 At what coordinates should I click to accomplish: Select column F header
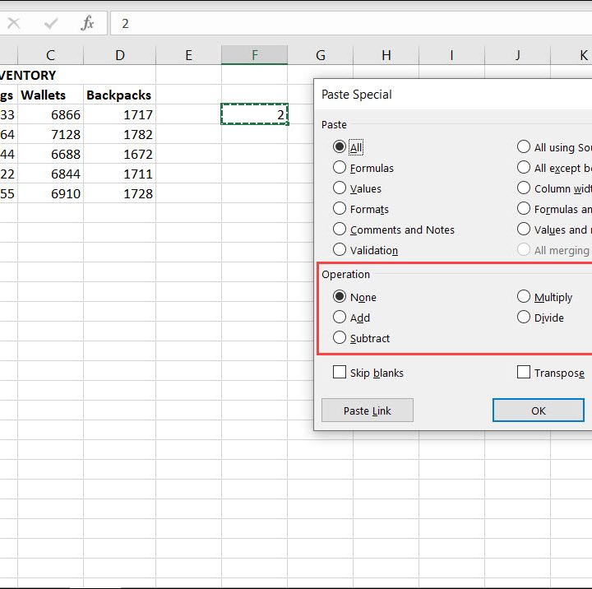pos(254,55)
